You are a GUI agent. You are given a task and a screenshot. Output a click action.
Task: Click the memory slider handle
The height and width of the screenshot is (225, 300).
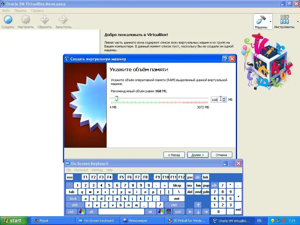(x=117, y=98)
